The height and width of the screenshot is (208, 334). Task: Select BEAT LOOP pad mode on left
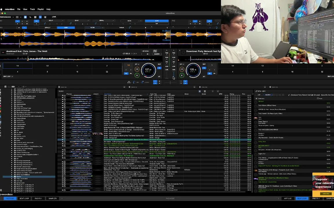click(x=24, y=198)
